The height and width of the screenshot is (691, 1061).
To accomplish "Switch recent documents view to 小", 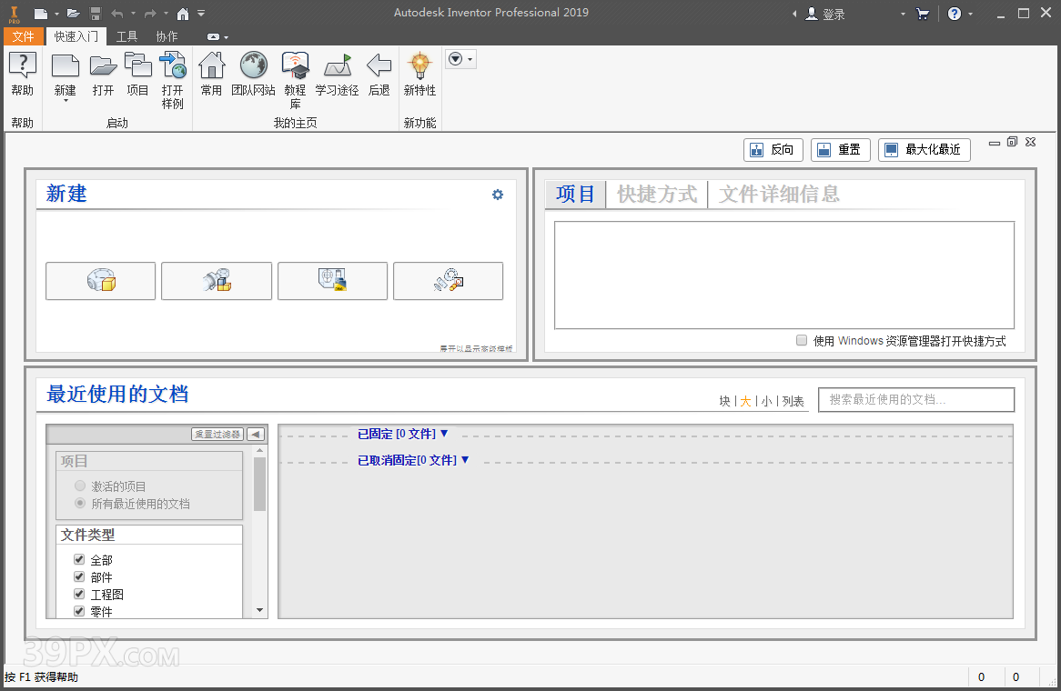I will click(766, 401).
